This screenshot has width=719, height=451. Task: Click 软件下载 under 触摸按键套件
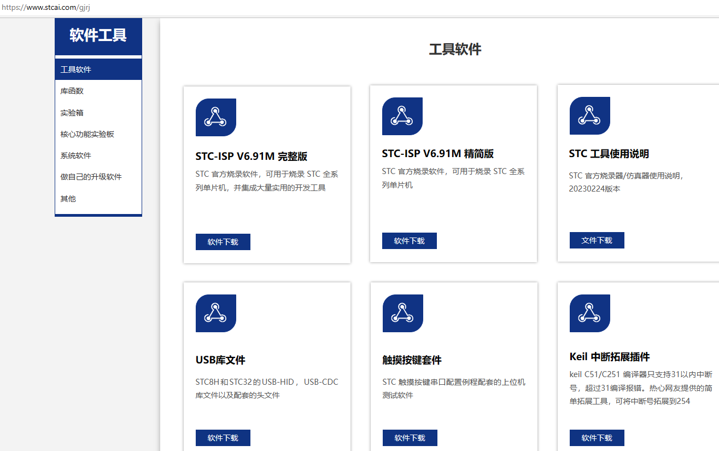pyautogui.click(x=410, y=438)
